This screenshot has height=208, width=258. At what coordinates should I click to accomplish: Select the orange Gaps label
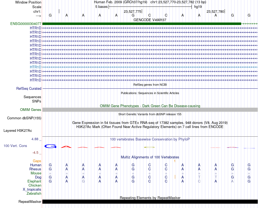click(x=37, y=161)
